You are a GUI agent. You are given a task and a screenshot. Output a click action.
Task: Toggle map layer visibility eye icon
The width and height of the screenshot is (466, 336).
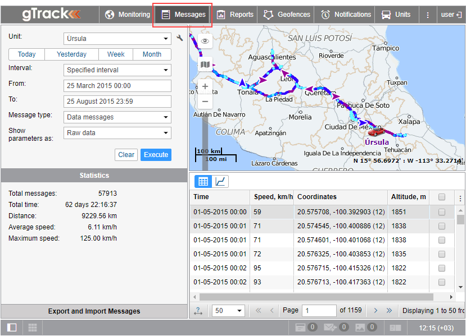(205, 41)
